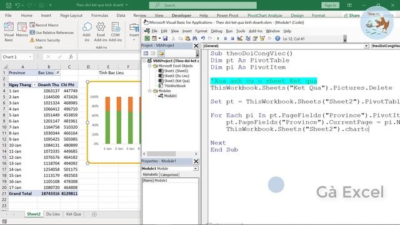This screenshot has width=400, height=225.
Task: Click the Share button in Excel
Action: pyautogui.click(x=351, y=16)
